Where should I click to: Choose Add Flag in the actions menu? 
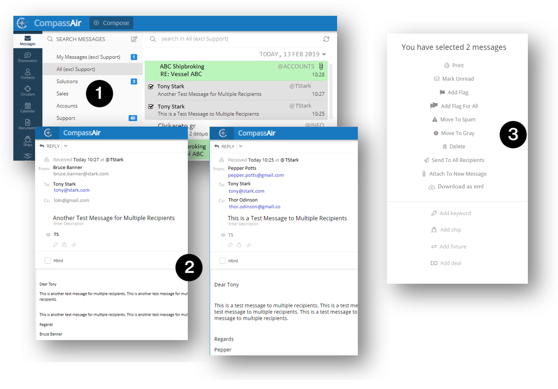point(454,92)
